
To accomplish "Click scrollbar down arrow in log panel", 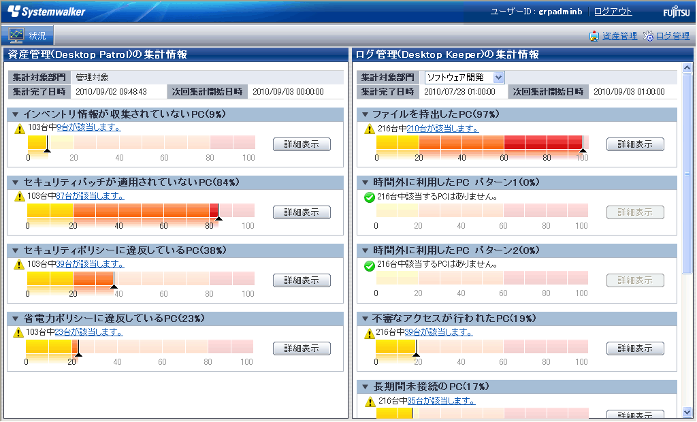I will (x=687, y=412).
